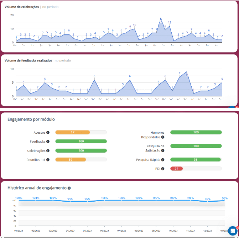Click the info icon next to PDI
Image resolution: width=239 pixels, height=239 pixels.
tap(163, 169)
